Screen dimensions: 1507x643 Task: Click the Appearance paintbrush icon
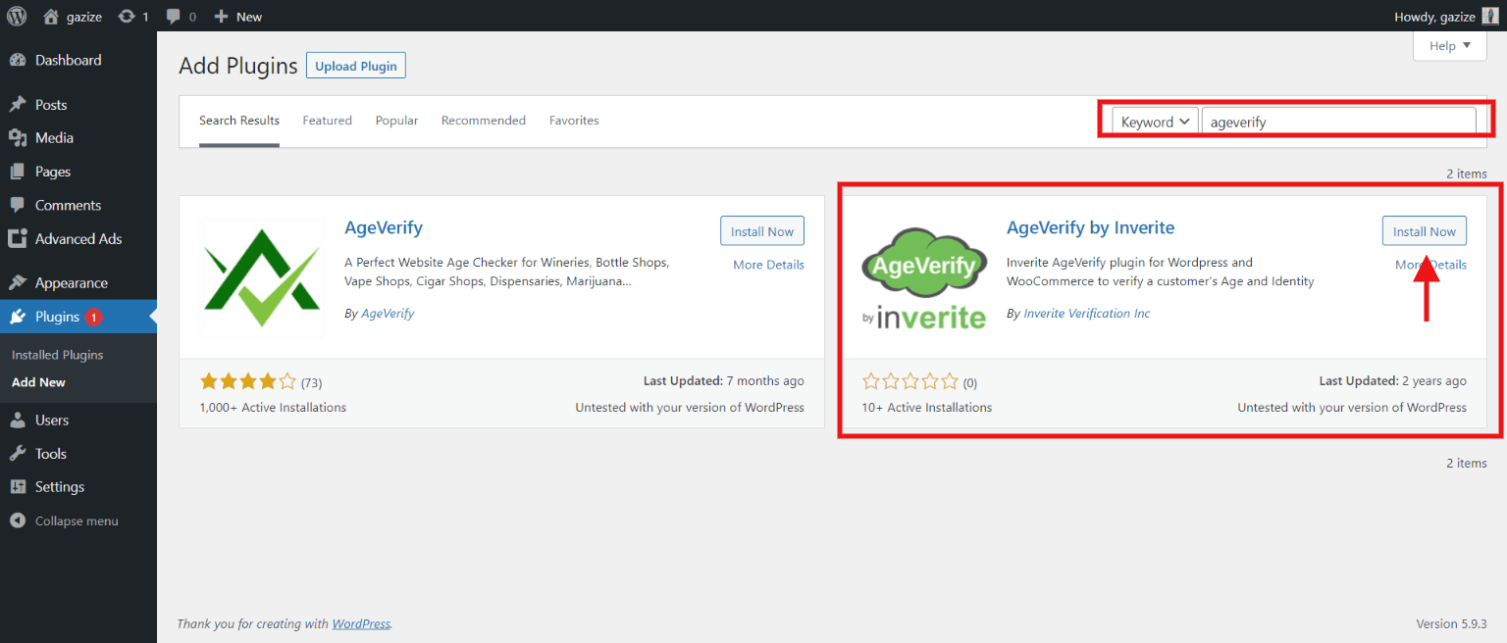coord(17,282)
